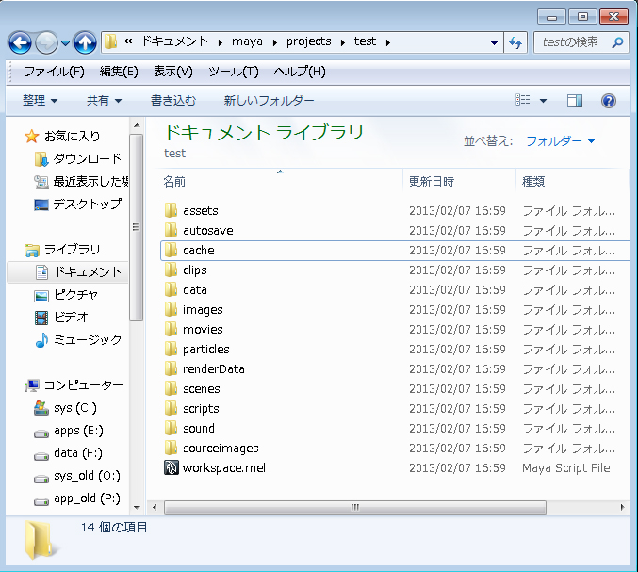The image size is (638, 572).
Task: Open Help with the question mark icon
Action: (x=608, y=101)
